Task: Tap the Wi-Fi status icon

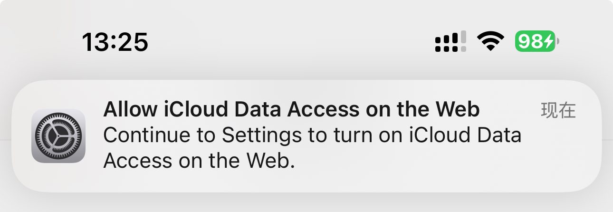Action: tap(491, 42)
